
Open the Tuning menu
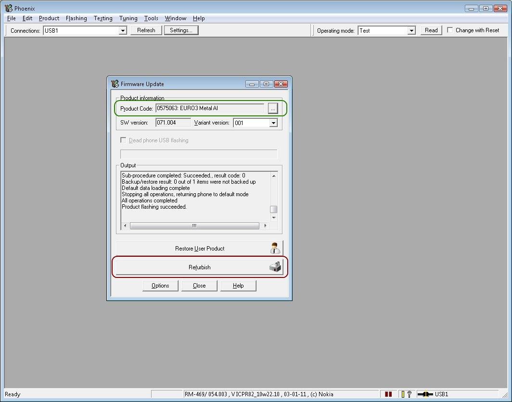tap(128, 18)
